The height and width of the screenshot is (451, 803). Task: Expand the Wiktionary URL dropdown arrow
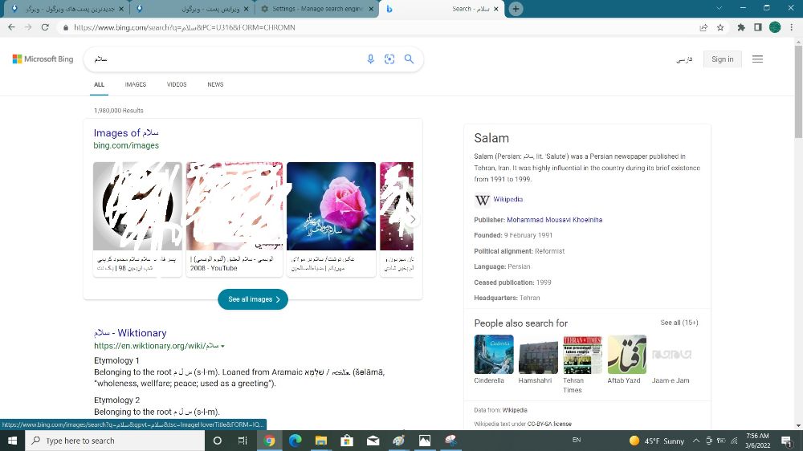coord(222,347)
